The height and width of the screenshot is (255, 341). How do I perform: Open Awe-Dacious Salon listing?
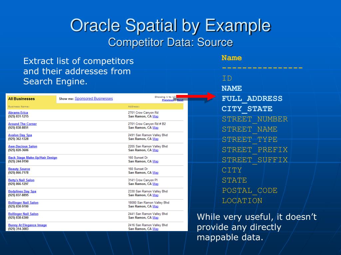[x=23, y=146]
